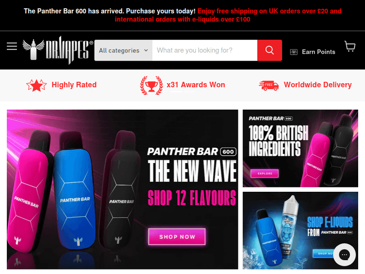365x274 pixels.
Task: Click the EXPLORE button on British Ingredients banner
Action: [265, 173]
